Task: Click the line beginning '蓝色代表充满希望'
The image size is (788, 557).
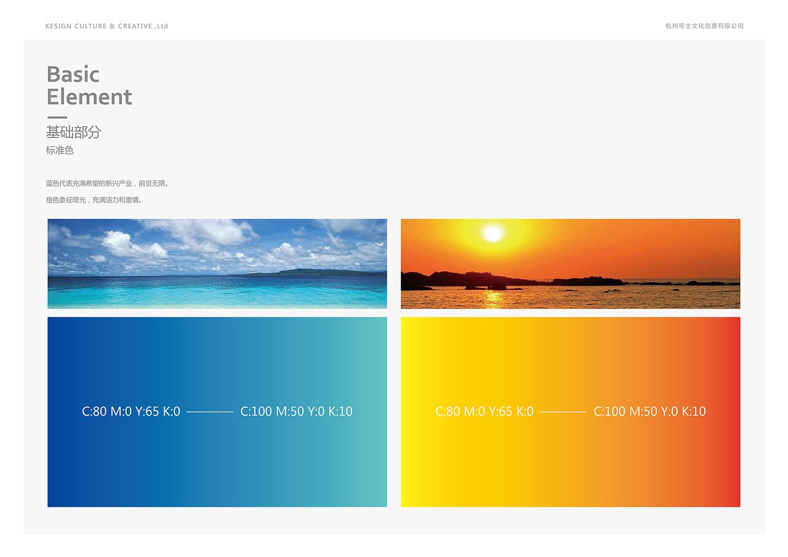Action: pos(108,183)
